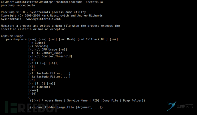Click the Copyright 2009-2020 line
Screen dimensions: 197x115
point(52,15)
